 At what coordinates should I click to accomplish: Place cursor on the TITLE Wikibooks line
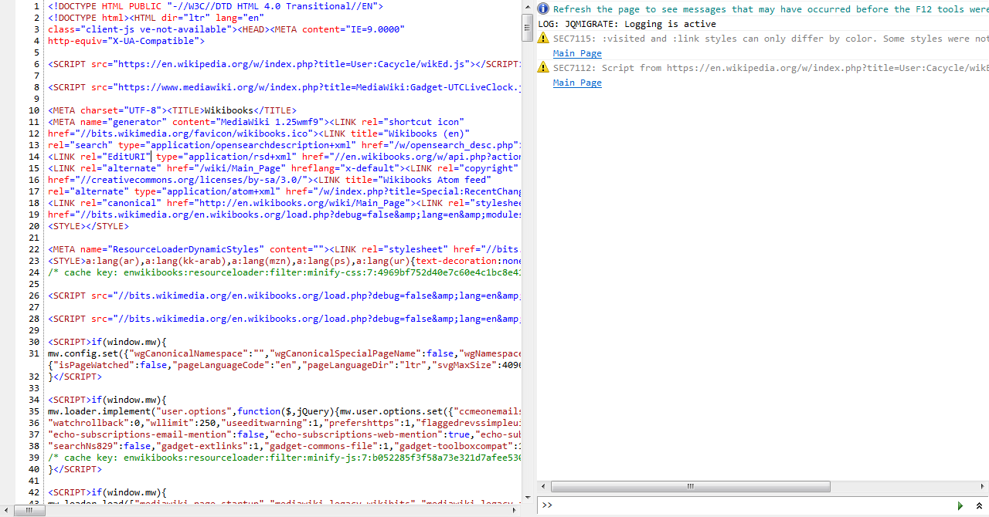point(172,110)
